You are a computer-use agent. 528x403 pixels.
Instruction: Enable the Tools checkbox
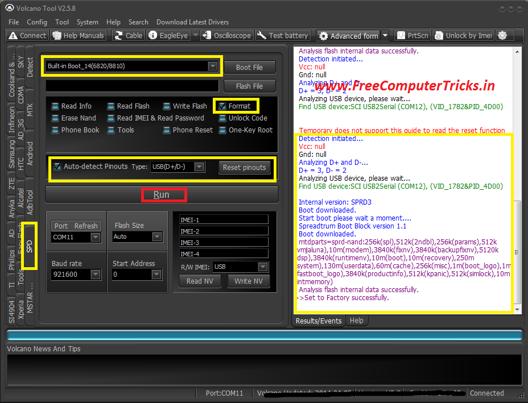tap(111, 130)
